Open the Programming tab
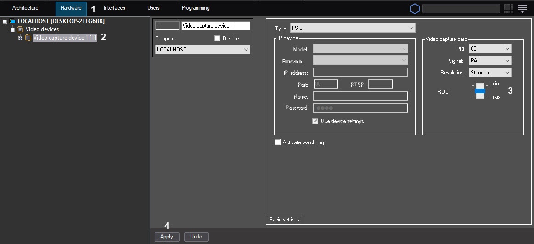 196,8
